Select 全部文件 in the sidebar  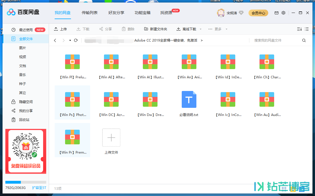(26, 39)
